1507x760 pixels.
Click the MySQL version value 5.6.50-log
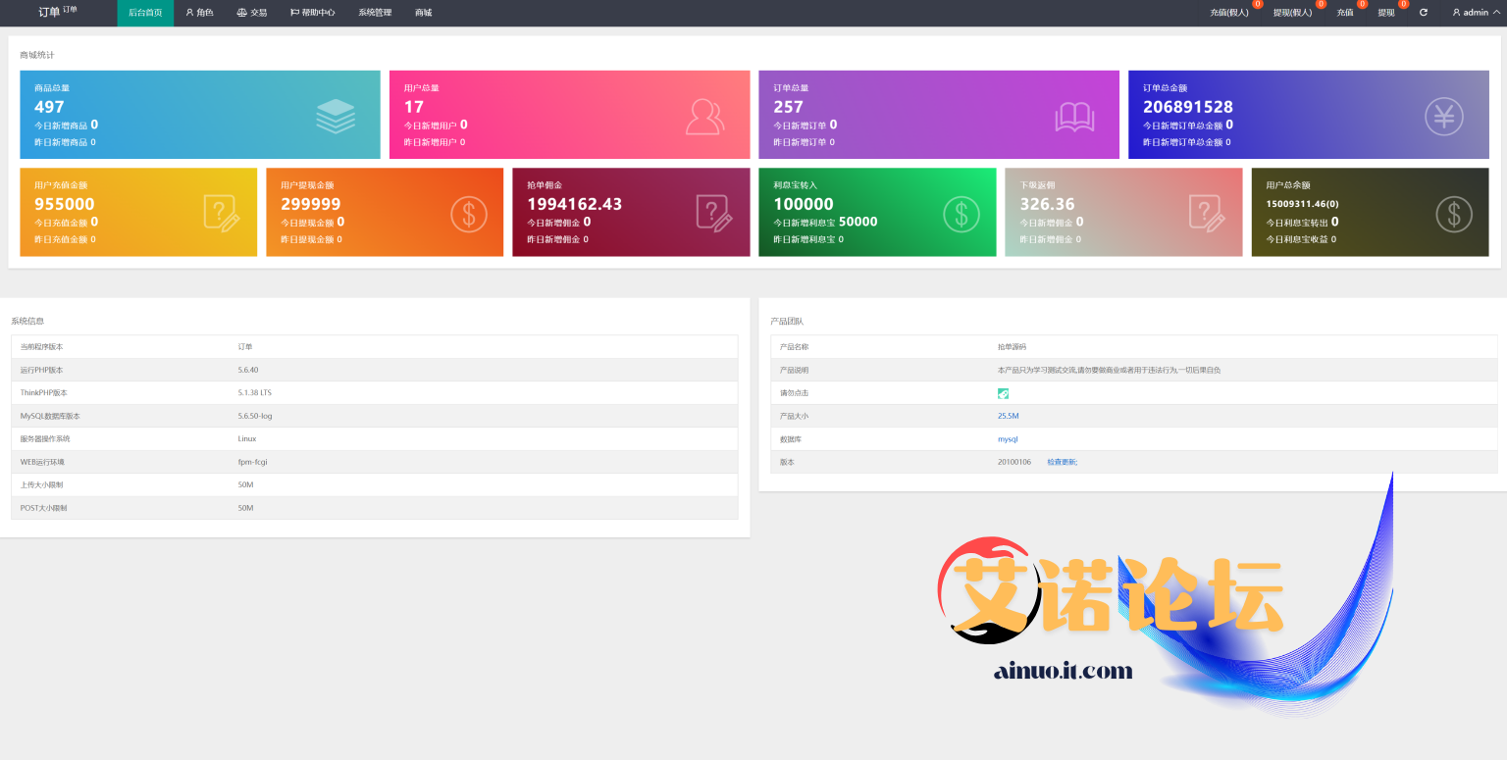point(255,416)
